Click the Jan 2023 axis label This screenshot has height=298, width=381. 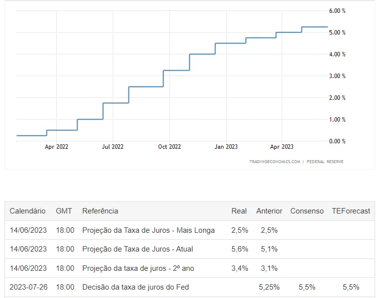pos(226,147)
